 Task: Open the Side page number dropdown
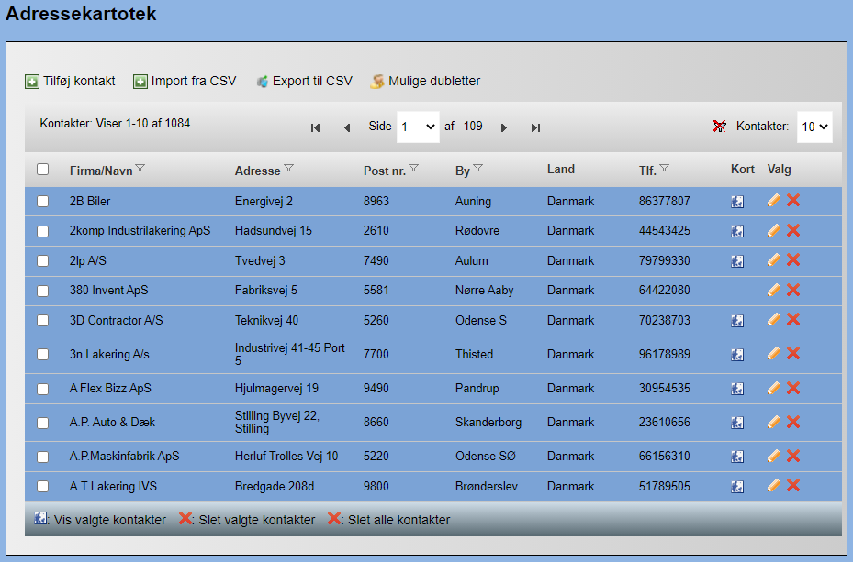418,127
